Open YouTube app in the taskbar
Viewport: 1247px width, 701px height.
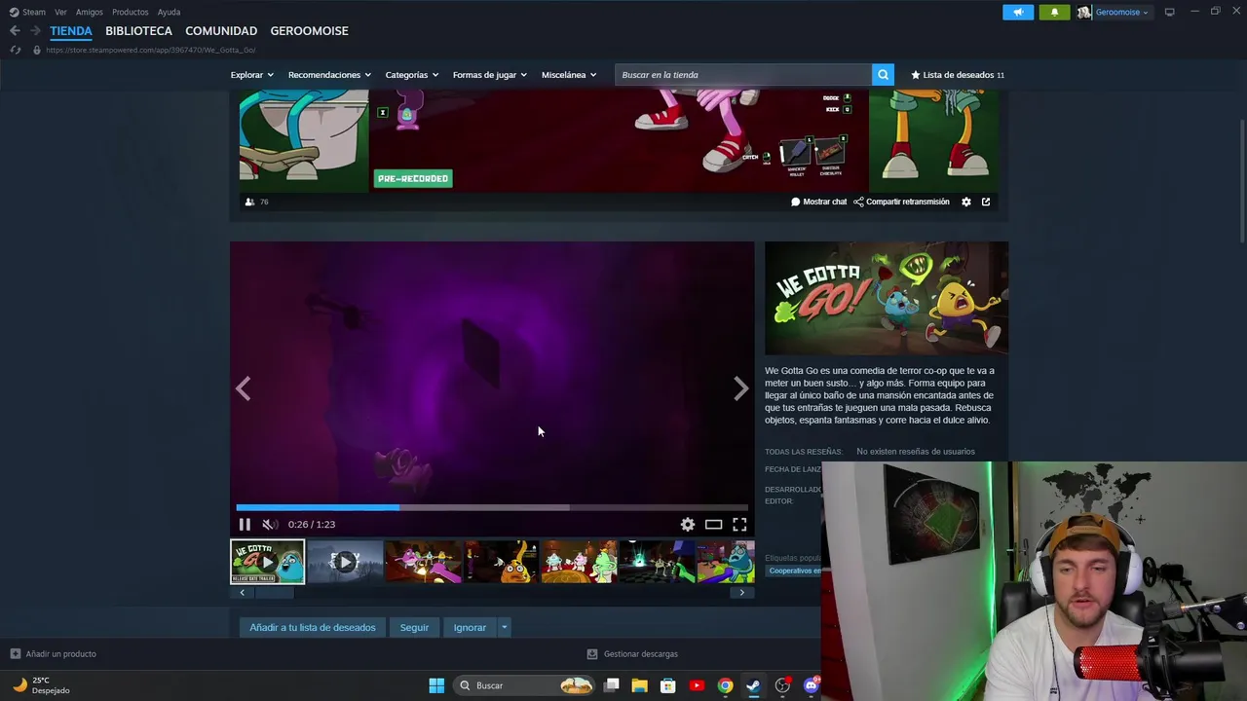(x=697, y=685)
